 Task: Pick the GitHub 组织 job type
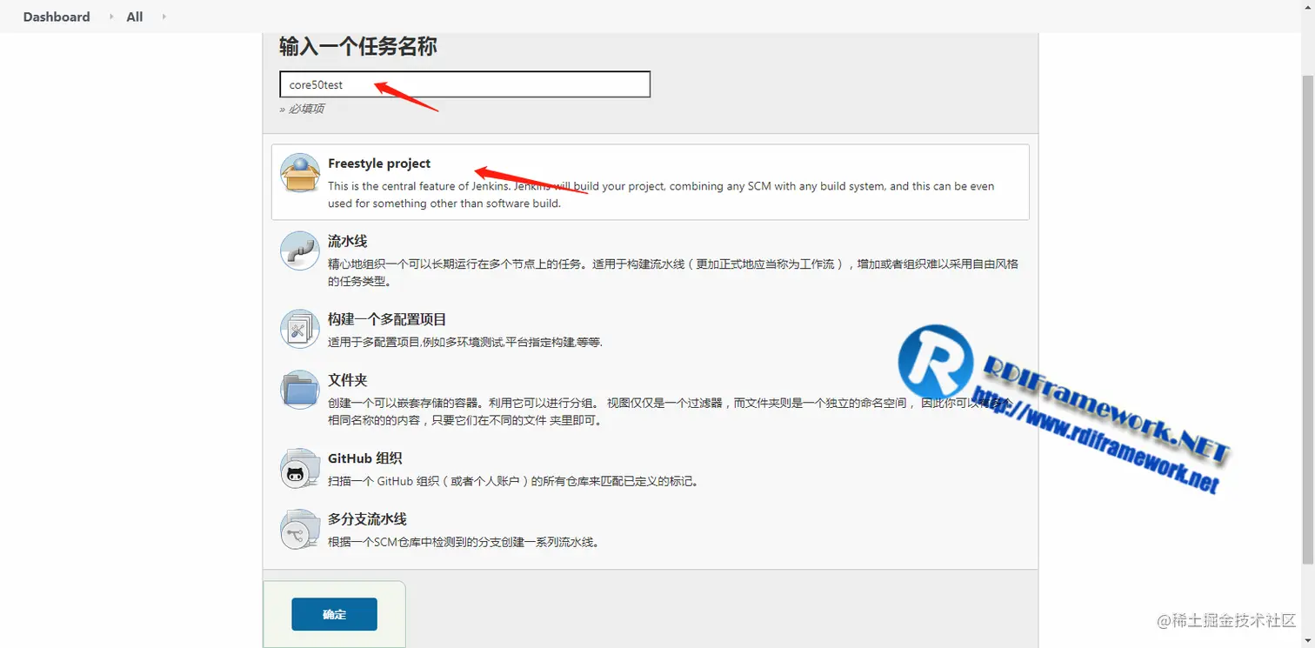(364, 458)
